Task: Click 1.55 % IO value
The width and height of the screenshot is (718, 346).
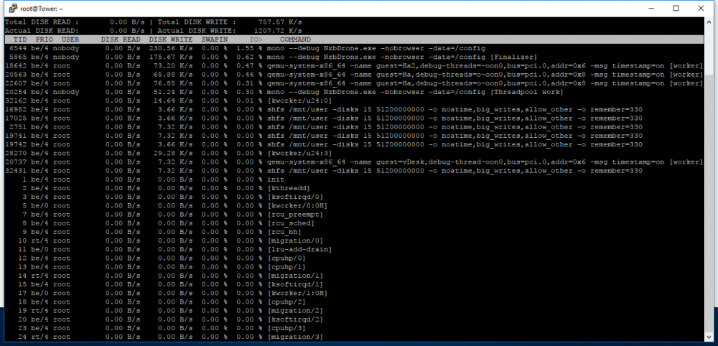Action: (250, 48)
